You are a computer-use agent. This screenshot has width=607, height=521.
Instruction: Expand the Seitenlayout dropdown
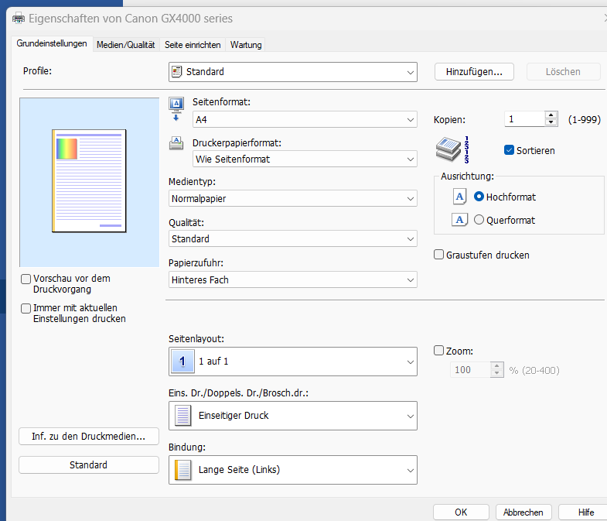(293, 362)
